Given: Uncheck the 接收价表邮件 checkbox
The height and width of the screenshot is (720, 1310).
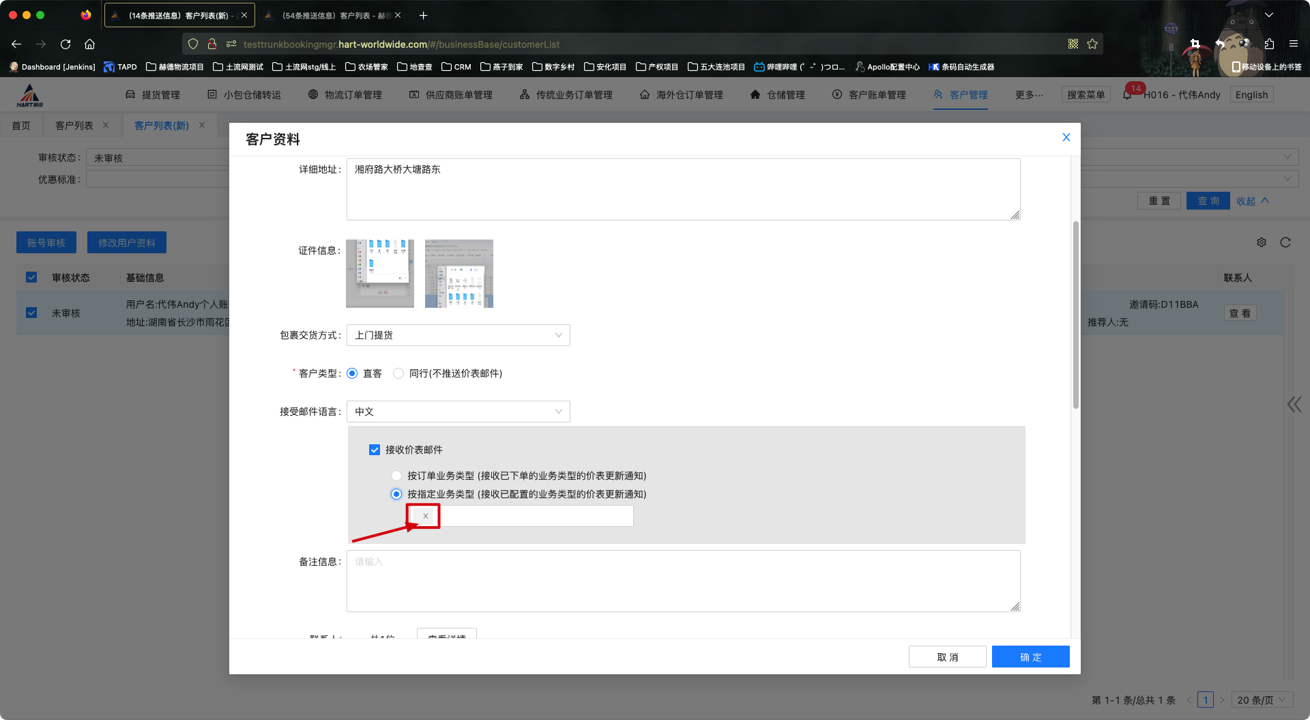Looking at the screenshot, I should pyautogui.click(x=375, y=450).
